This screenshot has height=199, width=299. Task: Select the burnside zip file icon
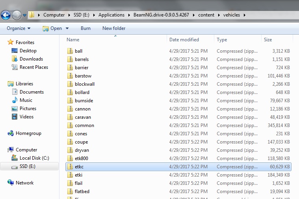click(x=70, y=101)
